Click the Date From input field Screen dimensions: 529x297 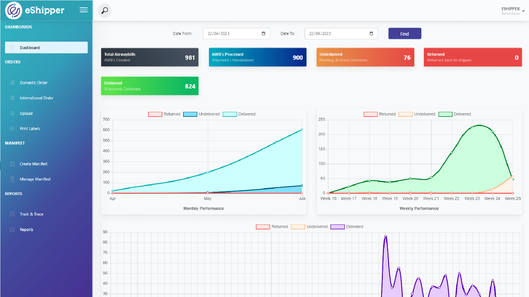click(231, 34)
